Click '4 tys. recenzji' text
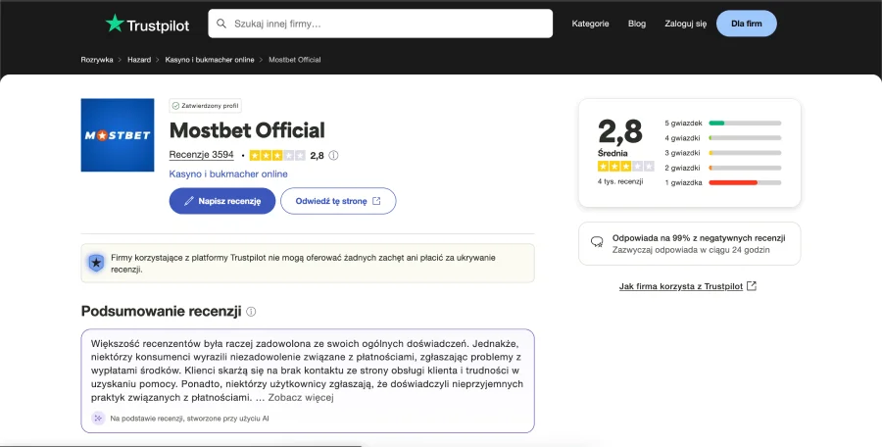This screenshot has width=882, height=447. click(620, 182)
